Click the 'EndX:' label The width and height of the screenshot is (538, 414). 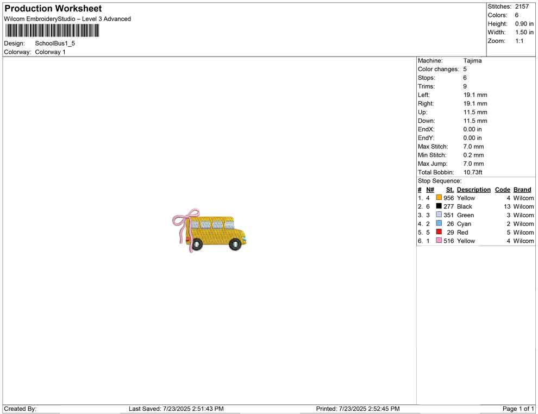426,129
